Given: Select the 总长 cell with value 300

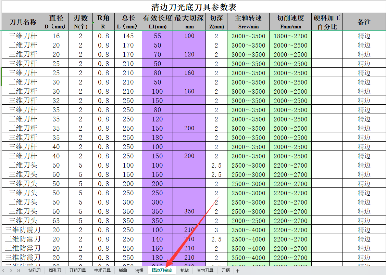Looking at the screenshot, I should coord(128,202).
